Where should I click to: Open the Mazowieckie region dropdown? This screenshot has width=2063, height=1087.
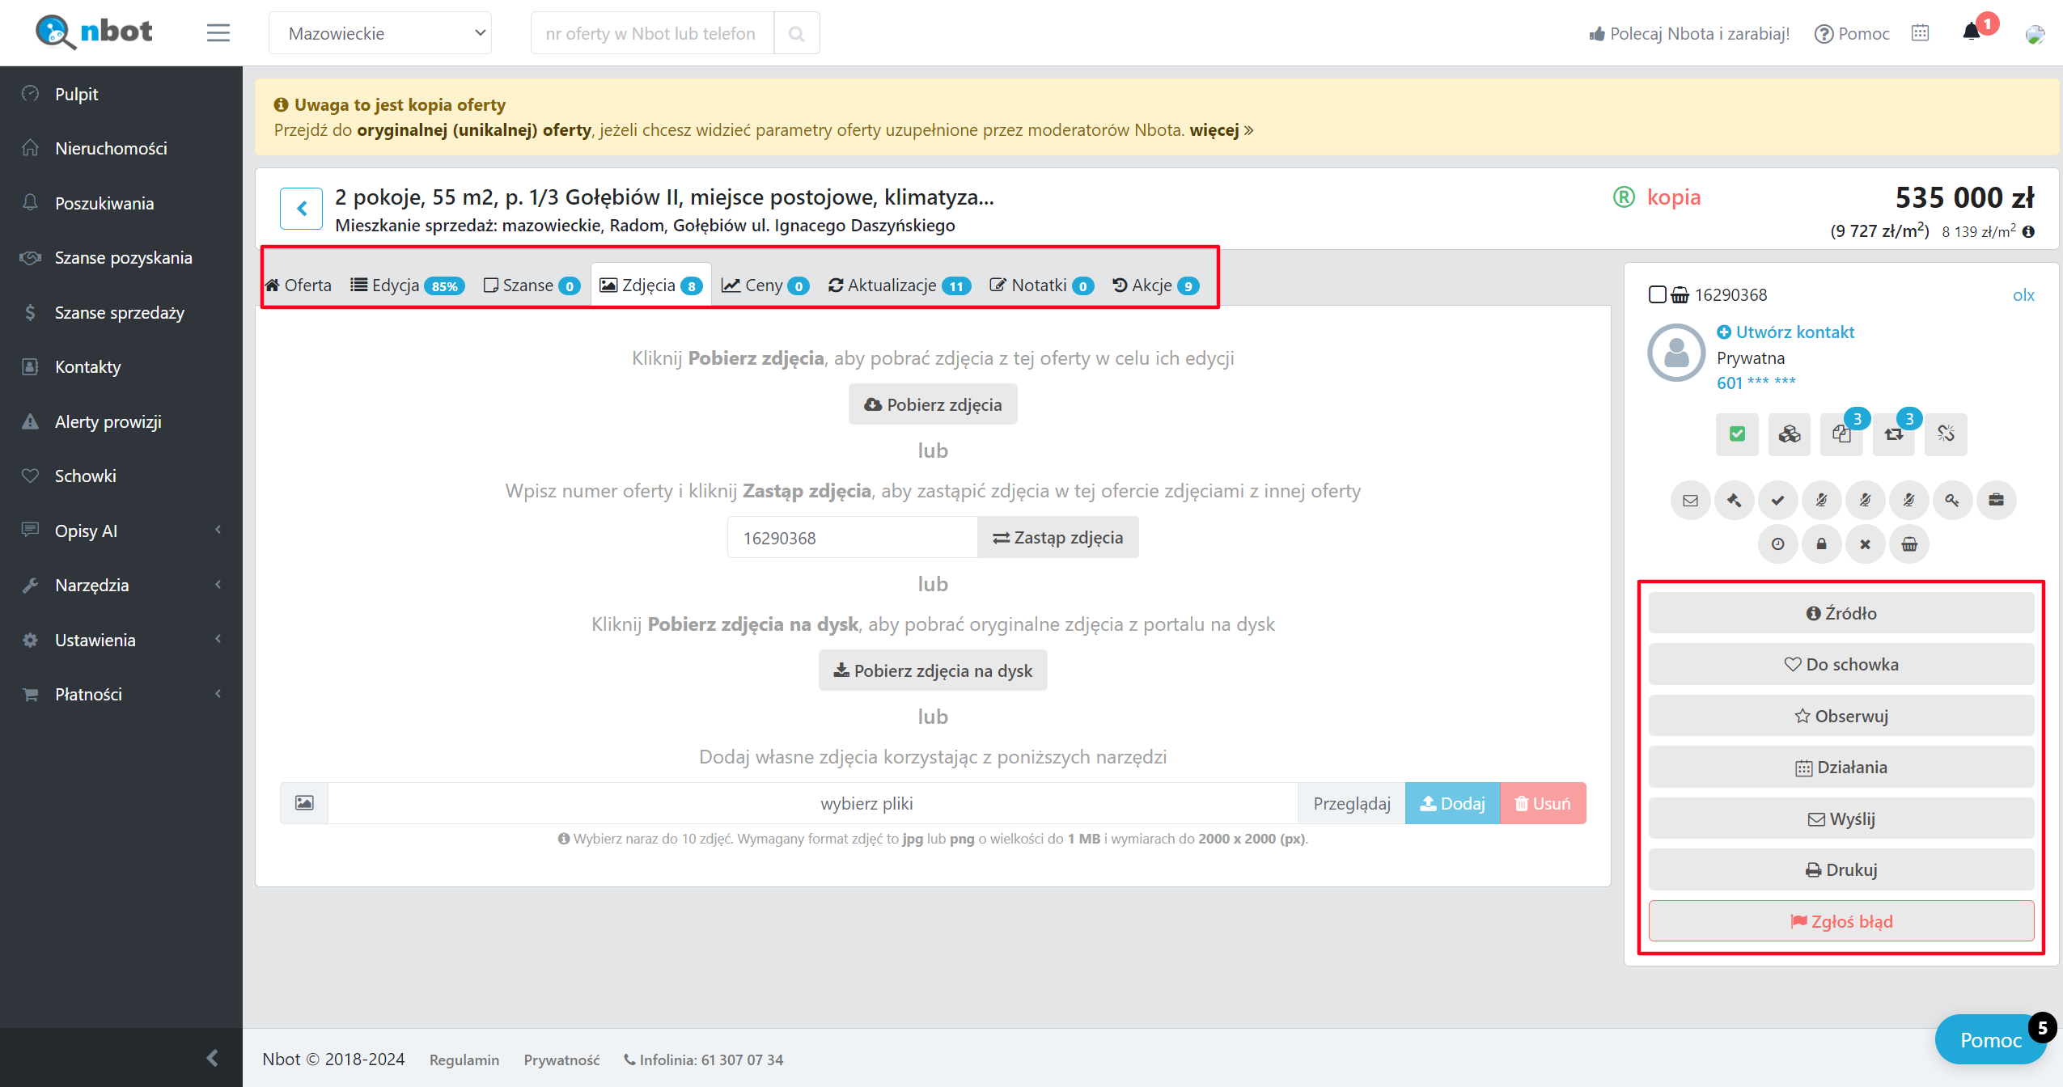pyautogui.click(x=380, y=33)
